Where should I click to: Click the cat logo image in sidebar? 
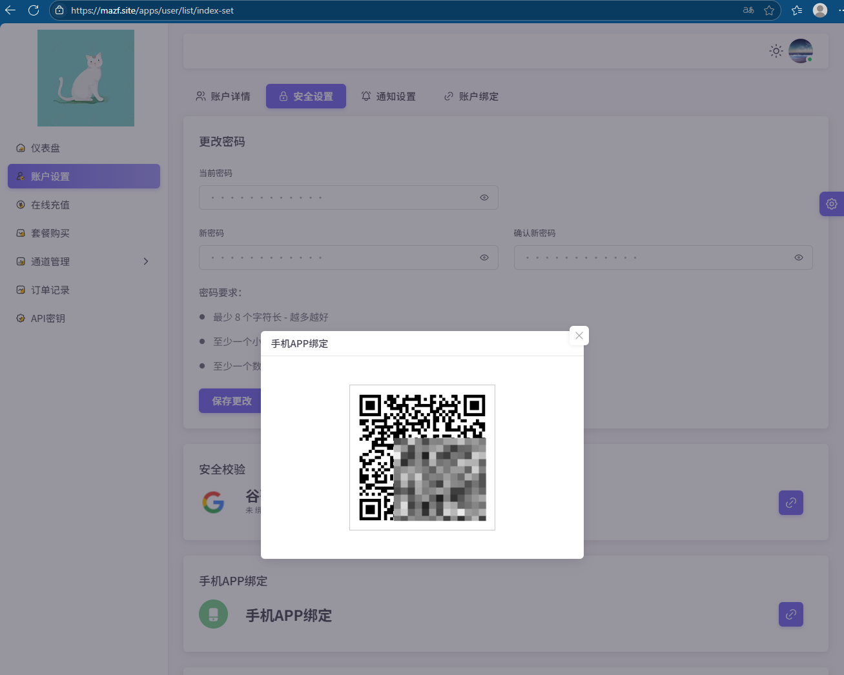[x=86, y=78]
